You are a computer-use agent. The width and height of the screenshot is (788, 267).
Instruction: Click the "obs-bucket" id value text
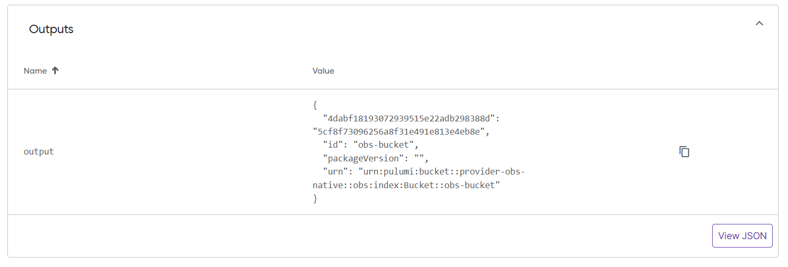(x=385, y=145)
